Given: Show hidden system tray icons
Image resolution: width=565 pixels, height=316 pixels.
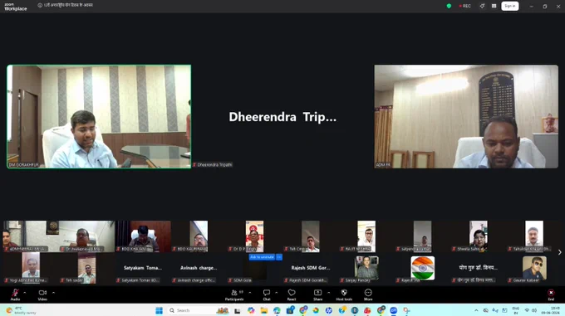Looking at the screenshot, I should (x=476, y=310).
